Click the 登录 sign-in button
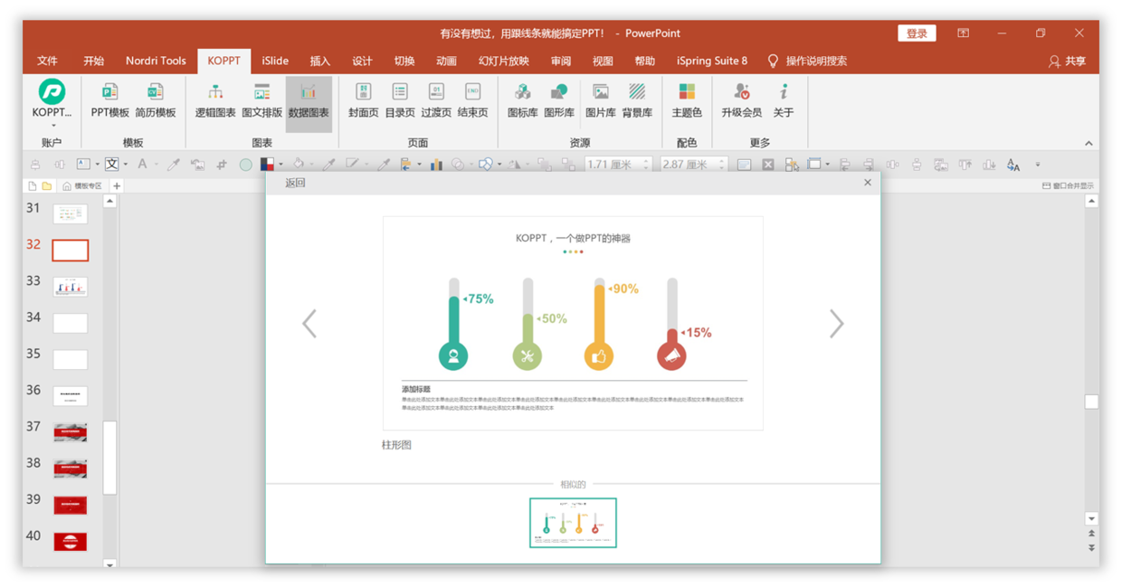 [917, 33]
